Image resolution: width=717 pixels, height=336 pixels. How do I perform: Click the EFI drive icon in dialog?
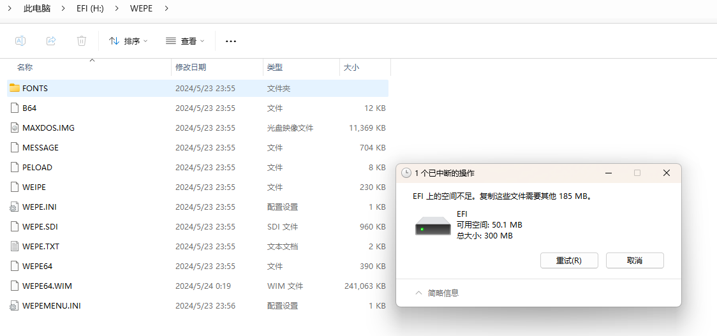[x=432, y=225]
